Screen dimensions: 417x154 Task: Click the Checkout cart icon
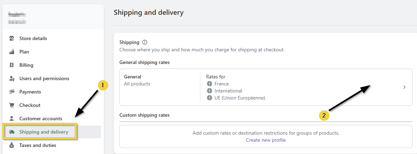pos(12,105)
